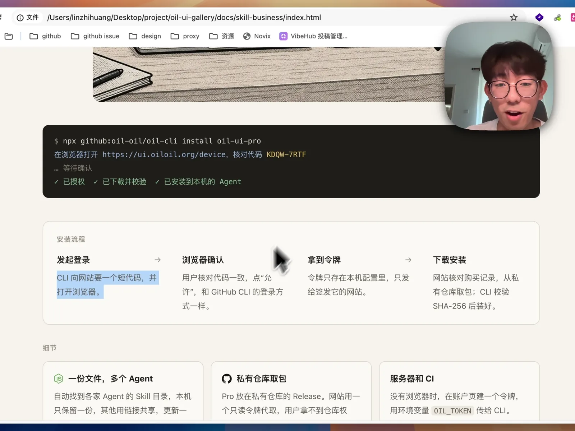
Task: Click the 一份文件，多个 Agent card title
Action: pos(110,379)
